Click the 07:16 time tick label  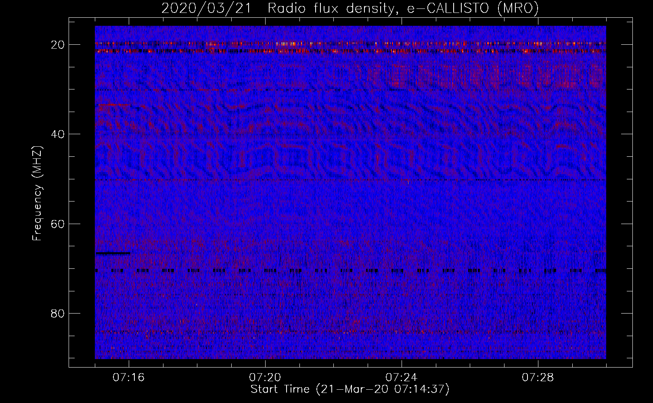pos(129,378)
